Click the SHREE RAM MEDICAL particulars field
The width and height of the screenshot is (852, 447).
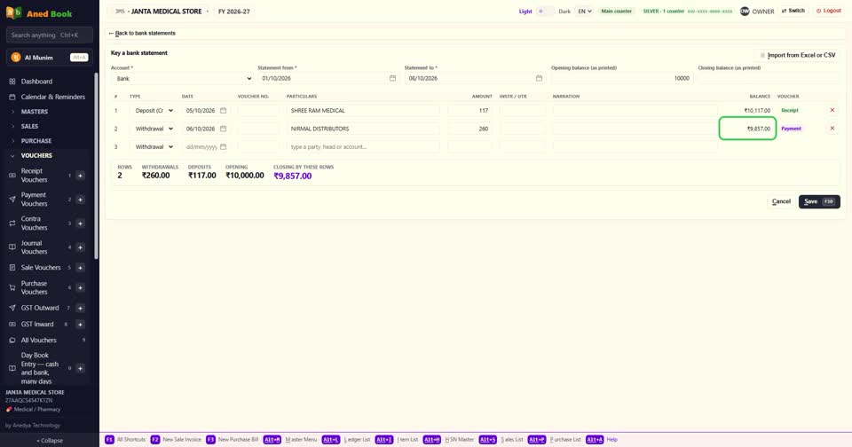(363, 110)
